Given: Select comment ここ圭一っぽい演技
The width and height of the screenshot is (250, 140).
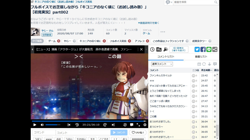Looking at the screenshot, I should coord(160,101).
